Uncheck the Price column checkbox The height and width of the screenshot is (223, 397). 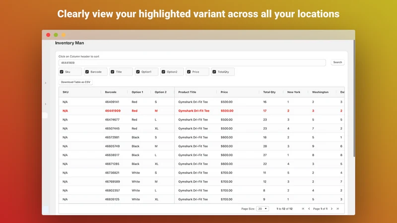tap(189, 72)
